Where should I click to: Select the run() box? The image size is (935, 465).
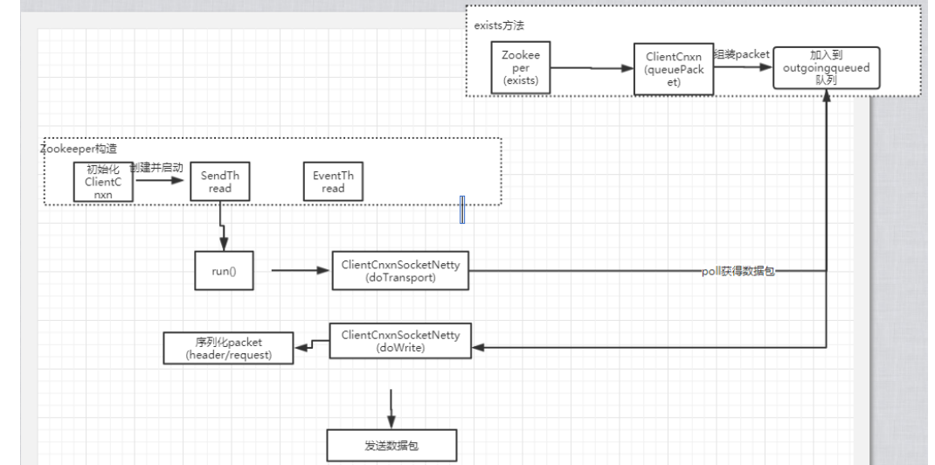point(225,271)
